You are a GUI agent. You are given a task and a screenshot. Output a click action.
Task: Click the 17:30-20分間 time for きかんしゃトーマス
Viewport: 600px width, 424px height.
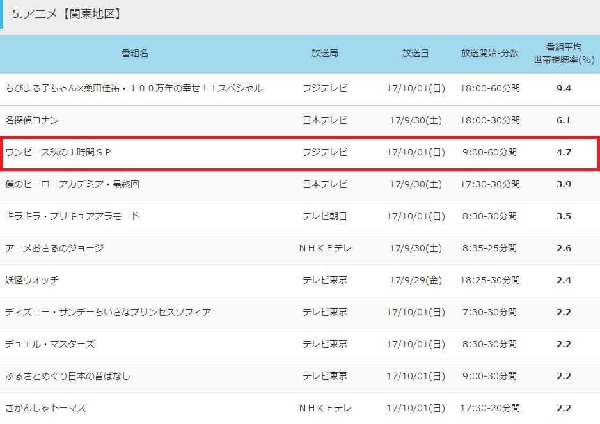click(490, 408)
